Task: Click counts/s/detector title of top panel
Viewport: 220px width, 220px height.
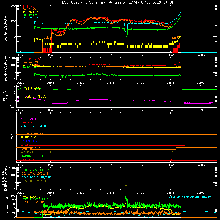Action: point(5,29)
